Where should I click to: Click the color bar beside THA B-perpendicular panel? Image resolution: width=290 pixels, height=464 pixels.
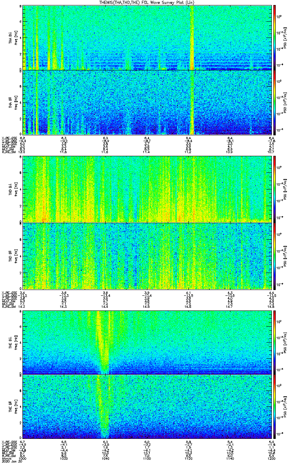[275, 37]
